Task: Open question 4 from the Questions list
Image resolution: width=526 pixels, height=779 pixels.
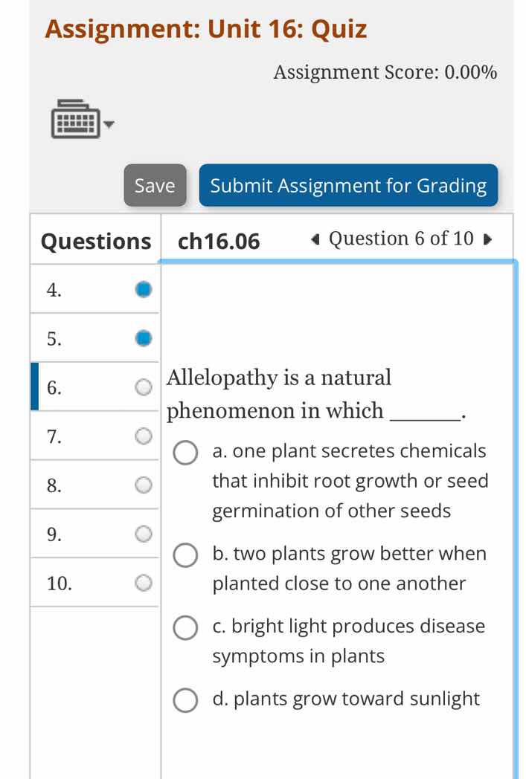Action: coord(54,290)
